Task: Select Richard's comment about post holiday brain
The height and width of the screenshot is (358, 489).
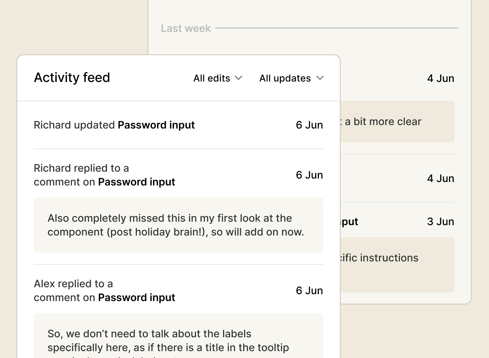Action: [x=178, y=225]
